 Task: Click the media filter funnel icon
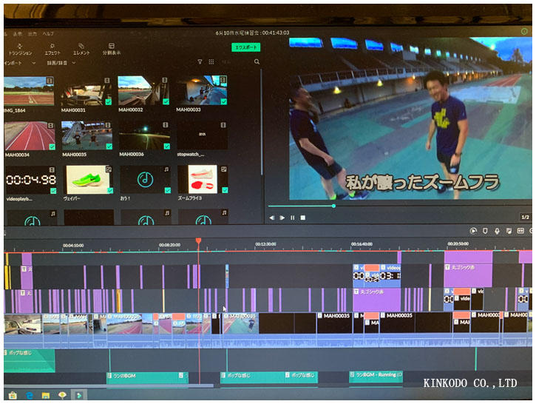point(200,62)
